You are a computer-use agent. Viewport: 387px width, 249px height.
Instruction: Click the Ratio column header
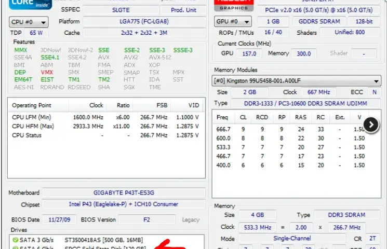point(119,105)
